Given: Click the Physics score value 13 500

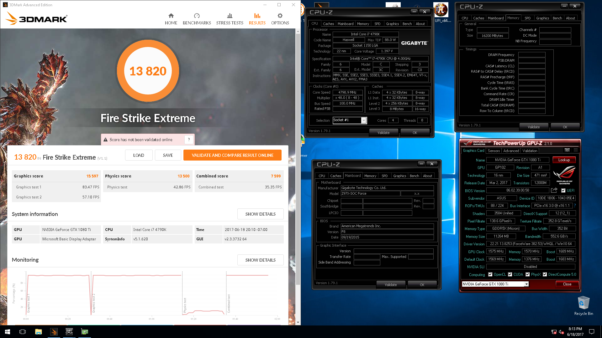Looking at the screenshot, I should tap(183, 176).
